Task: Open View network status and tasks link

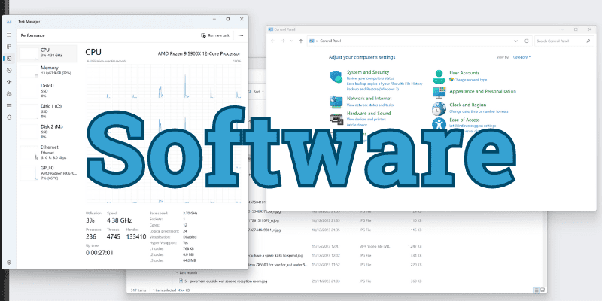Action: point(369,105)
